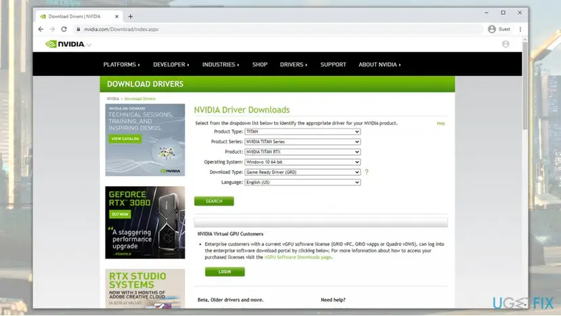Image resolution: width=561 pixels, height=316 pixels.
Task: Click the NVIDIA Driver Downloads heading
Action: pos(242,110)
